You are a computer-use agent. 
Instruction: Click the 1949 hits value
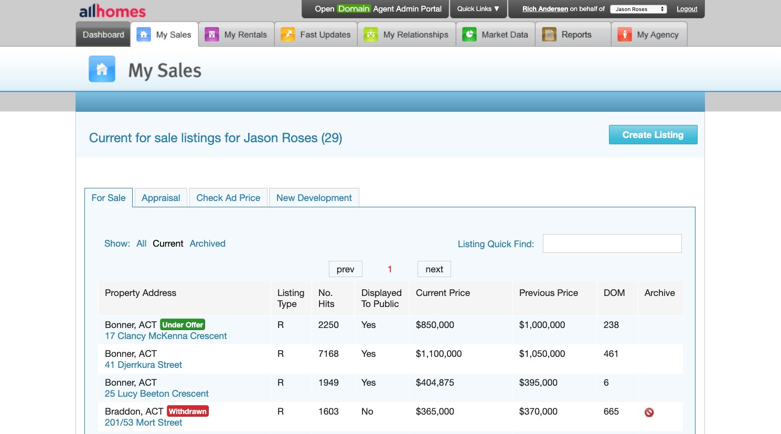pos(328,383)
